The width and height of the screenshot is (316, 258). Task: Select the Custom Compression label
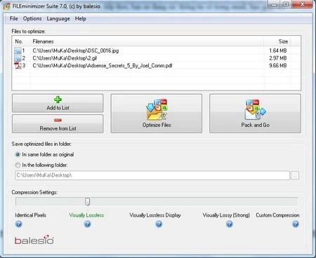click(x=277, y=215)
